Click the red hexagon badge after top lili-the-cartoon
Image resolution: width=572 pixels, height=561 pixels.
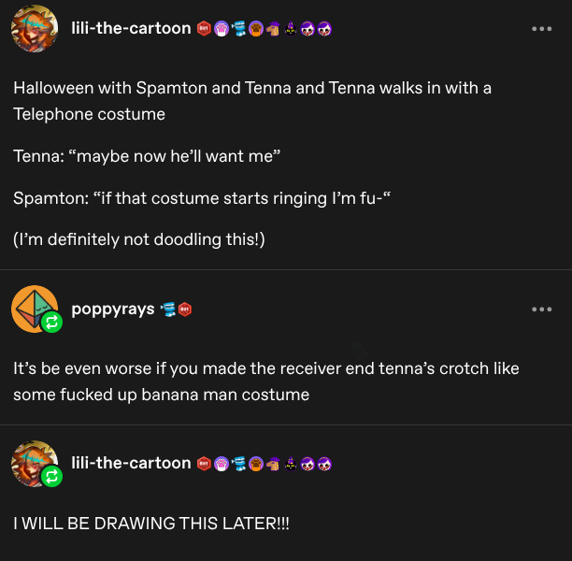coord(205,29)
